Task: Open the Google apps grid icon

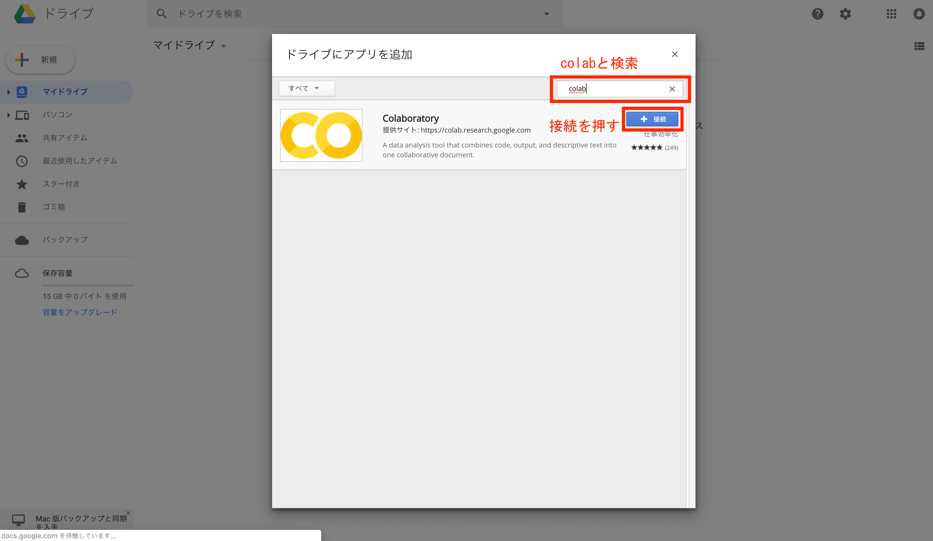Action: click(892, 14)
